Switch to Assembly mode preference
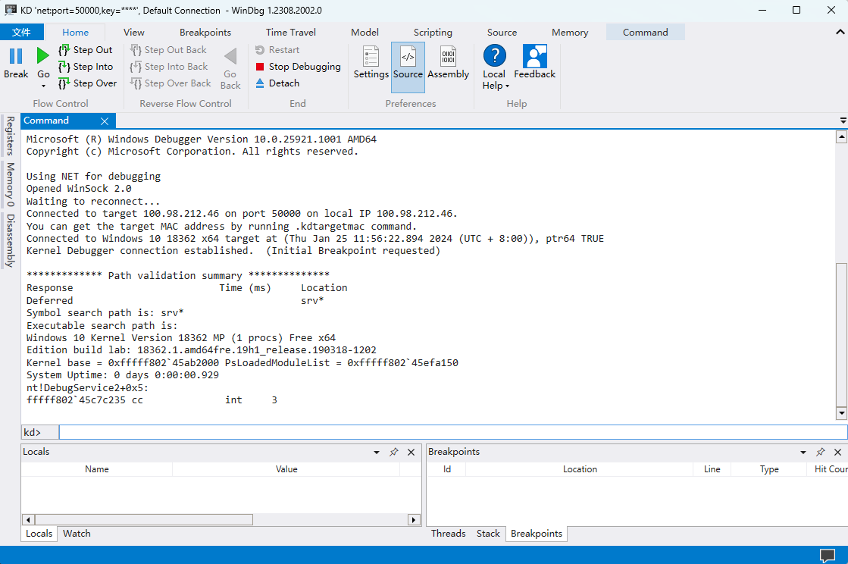This screenshot has height=564, width=848. tap(448, 57)
